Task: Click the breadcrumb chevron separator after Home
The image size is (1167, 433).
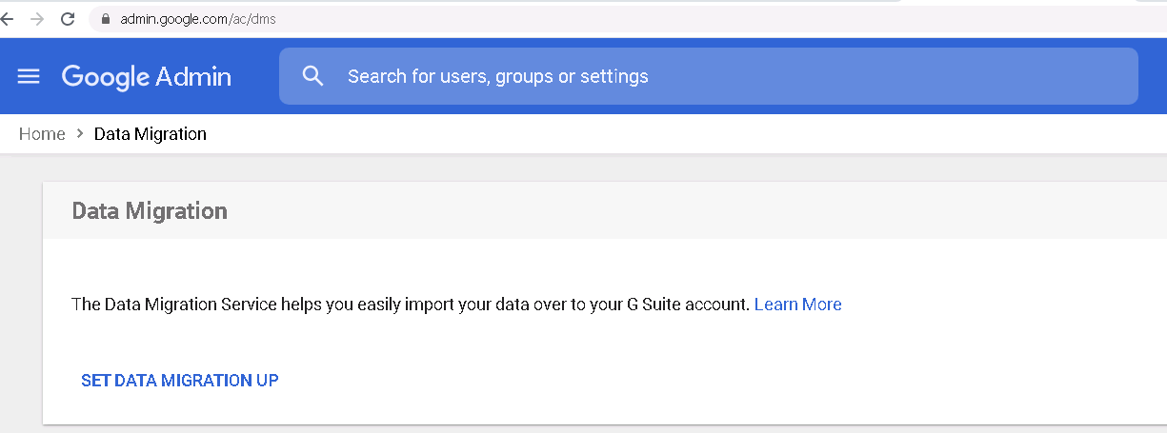Action: click(80, 134)
